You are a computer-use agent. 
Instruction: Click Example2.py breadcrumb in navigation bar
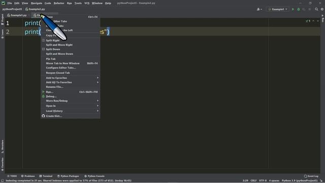(35, 9)
